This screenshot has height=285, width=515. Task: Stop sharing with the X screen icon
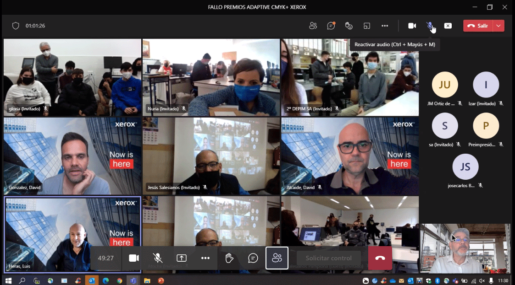coord(448,26)
